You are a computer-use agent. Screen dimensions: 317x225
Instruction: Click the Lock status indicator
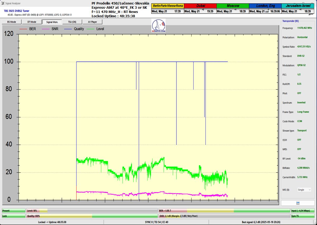[13, 216]
